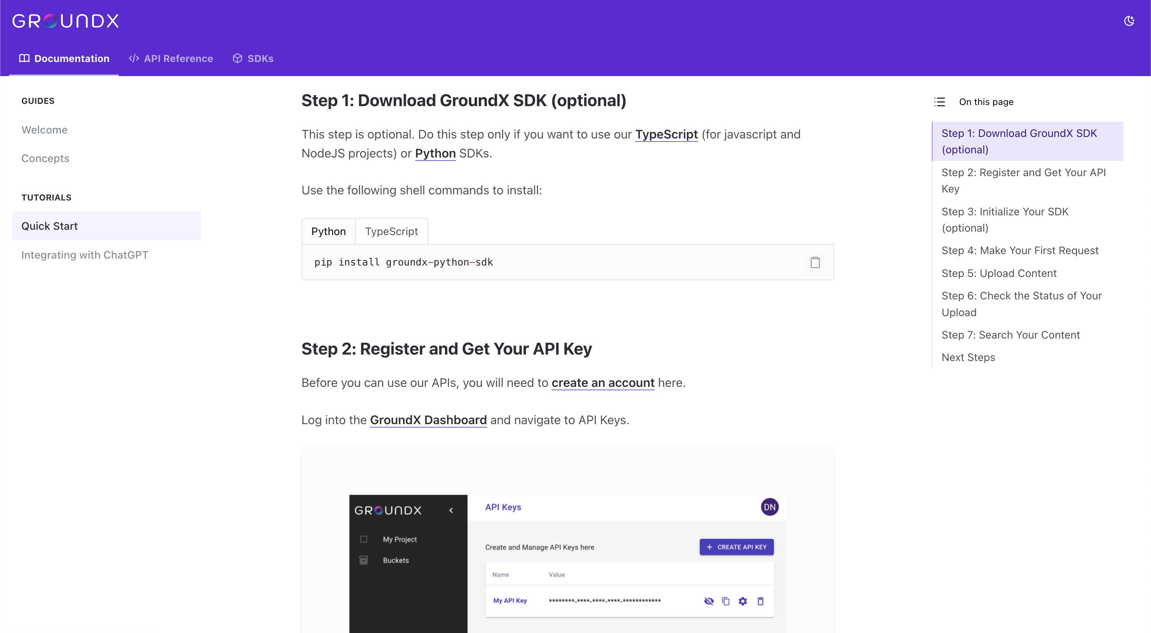Toggle dark mode moon icon
1151x633 pixels.
(1129, 21)
